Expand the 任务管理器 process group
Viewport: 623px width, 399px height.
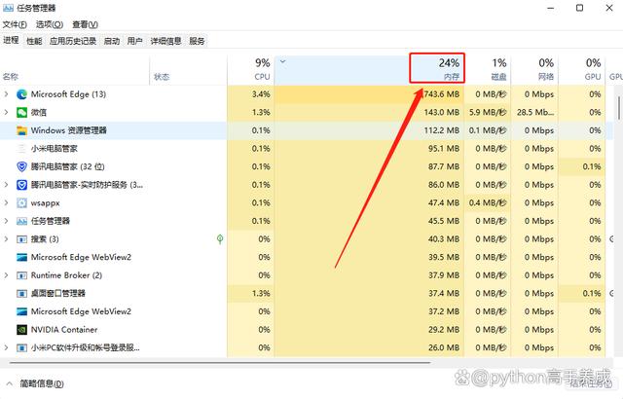[x=6, y=221]
